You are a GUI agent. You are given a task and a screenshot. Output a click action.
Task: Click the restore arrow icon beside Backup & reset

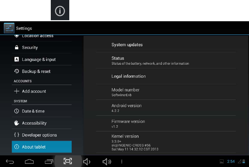click(16, 71)
